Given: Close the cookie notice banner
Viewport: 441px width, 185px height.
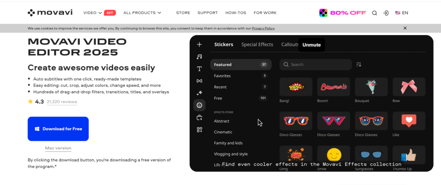Looking at the screenshot, I should pos(405,28).
